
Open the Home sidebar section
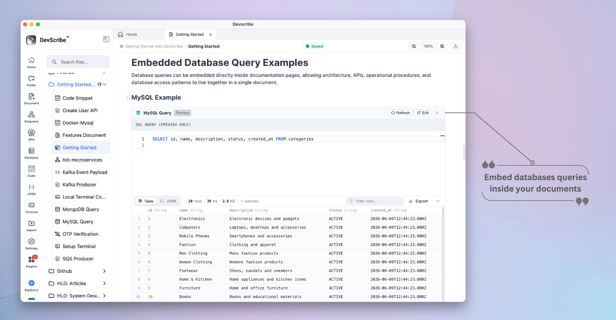31,62
